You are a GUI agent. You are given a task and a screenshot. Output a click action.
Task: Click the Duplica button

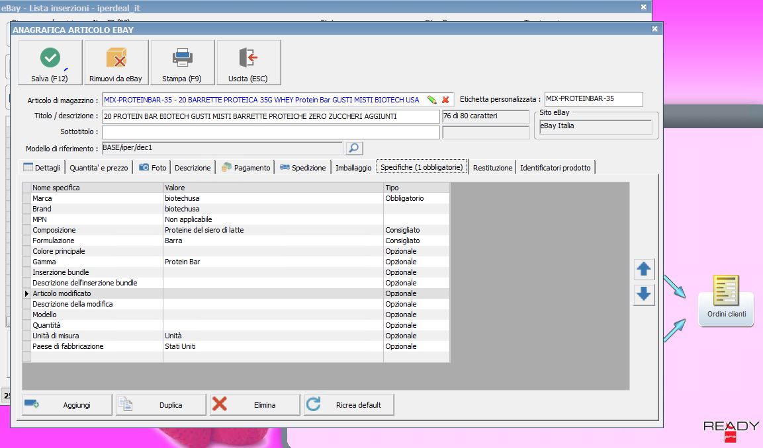pos(161,405)
